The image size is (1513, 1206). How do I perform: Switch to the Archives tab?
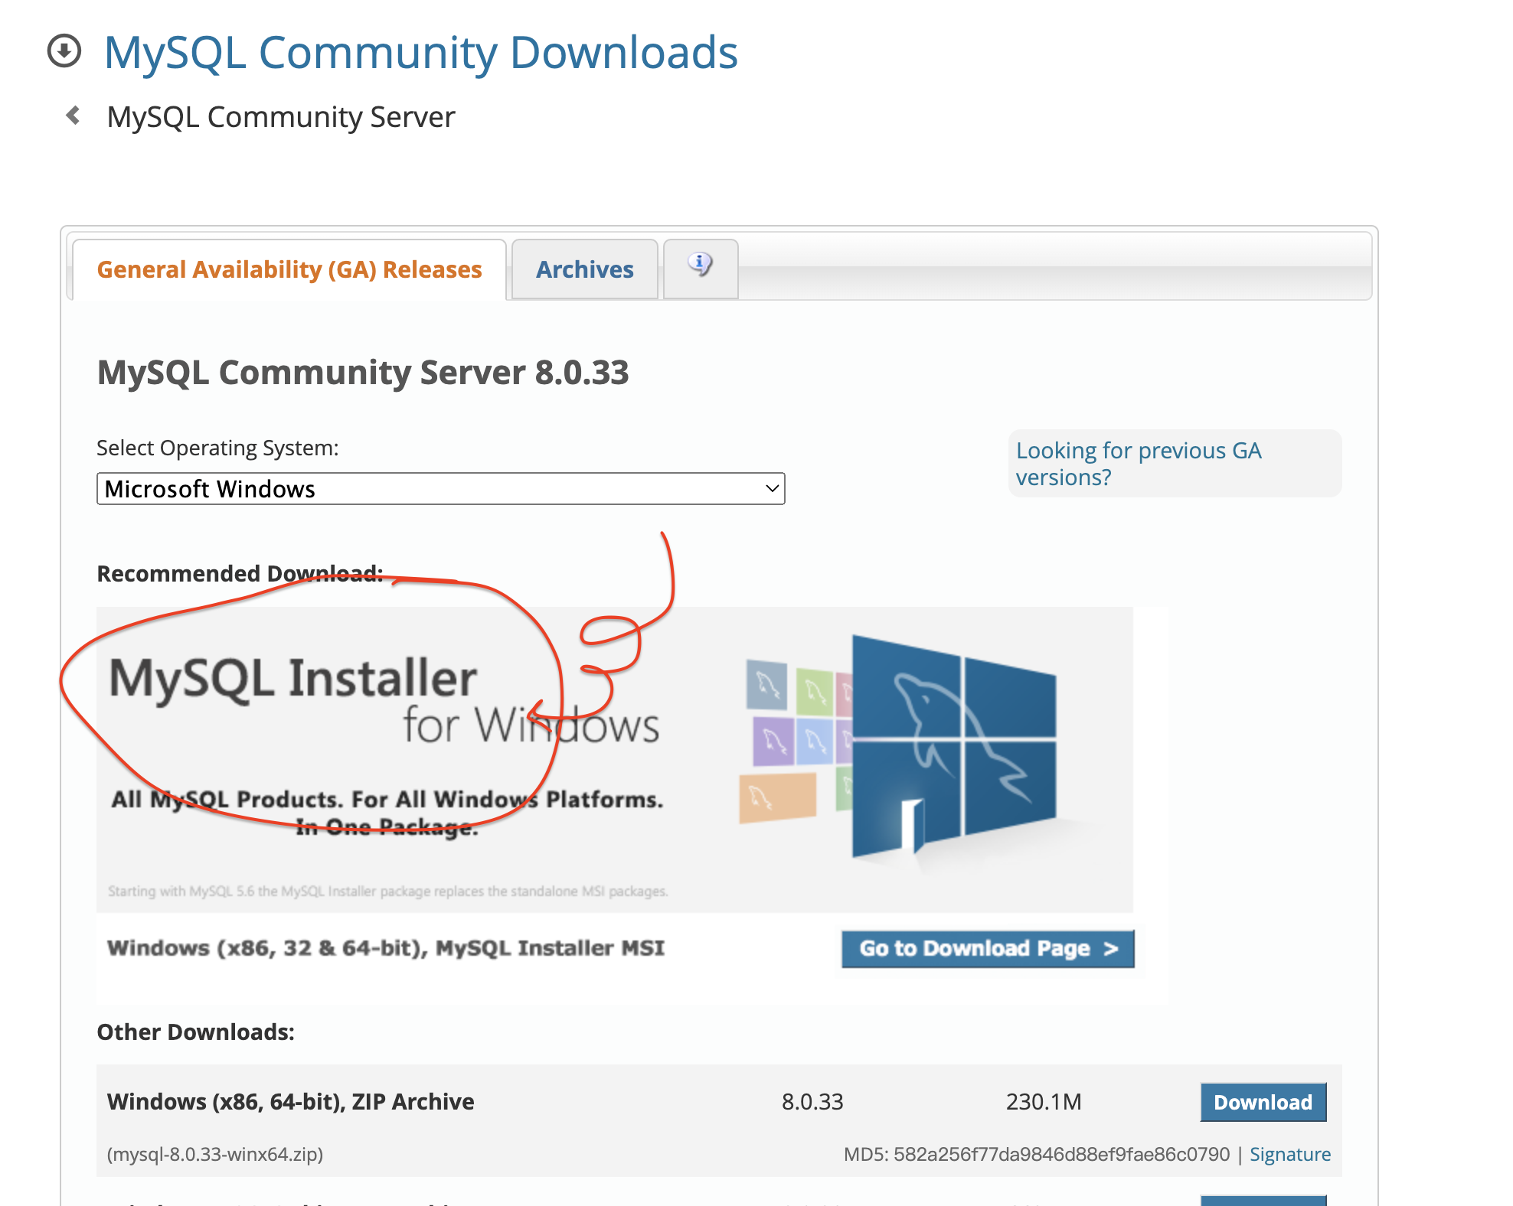tap(584, 269)
